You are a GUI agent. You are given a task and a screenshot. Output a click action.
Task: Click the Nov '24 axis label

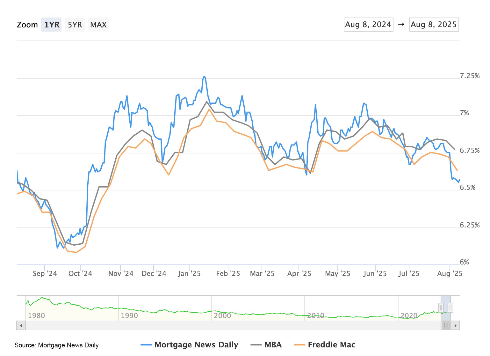click(121, 274)
